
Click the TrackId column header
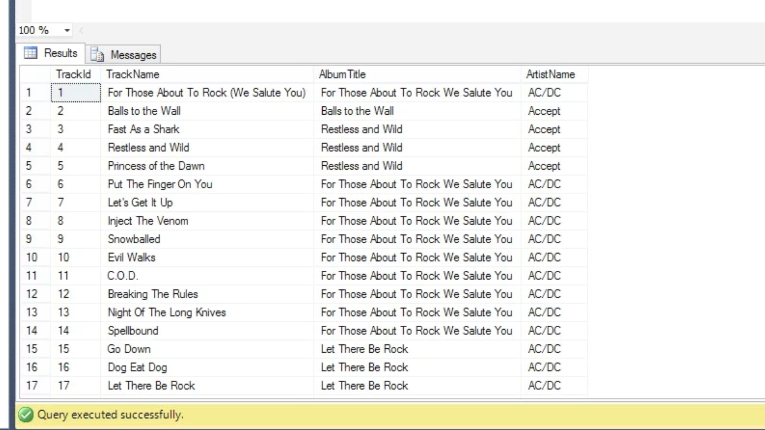click(x=73, y=74)
